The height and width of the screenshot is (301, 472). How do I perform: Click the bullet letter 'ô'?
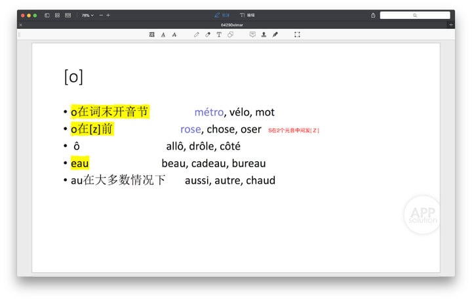click(x=77, y=146)
